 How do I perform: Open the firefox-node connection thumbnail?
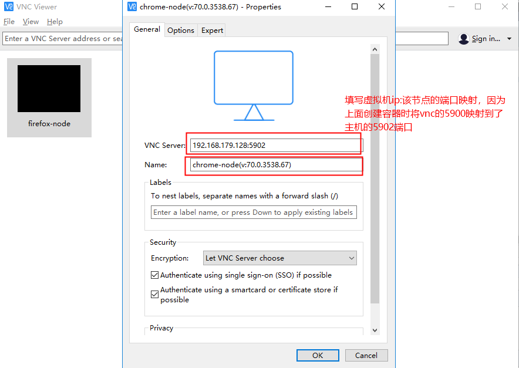[49, 97]
